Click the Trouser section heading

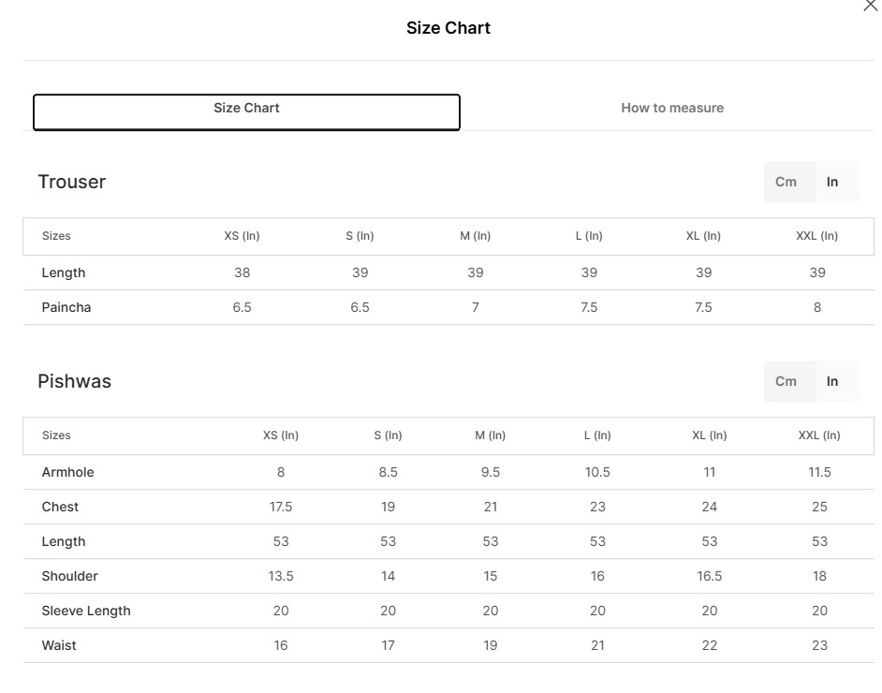tap(72, 182)
